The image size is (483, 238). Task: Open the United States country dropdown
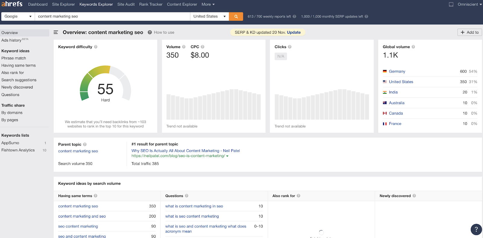tap(210, 17)
